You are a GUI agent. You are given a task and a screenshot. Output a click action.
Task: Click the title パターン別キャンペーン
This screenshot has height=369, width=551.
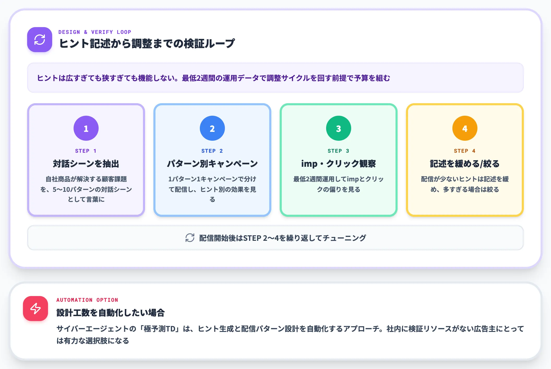212,164
